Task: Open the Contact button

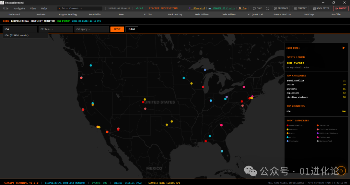Action: click(300, 8)
